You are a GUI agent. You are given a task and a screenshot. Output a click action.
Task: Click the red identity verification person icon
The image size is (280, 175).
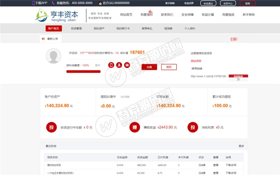(119, 65)
